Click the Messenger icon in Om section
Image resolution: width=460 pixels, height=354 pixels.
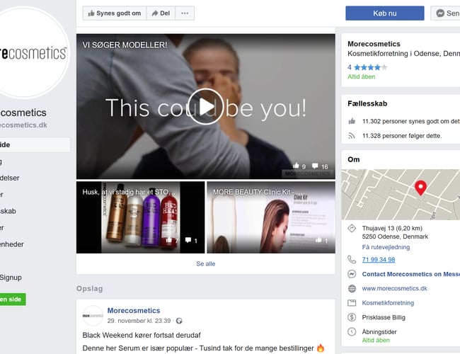(352, 274)
